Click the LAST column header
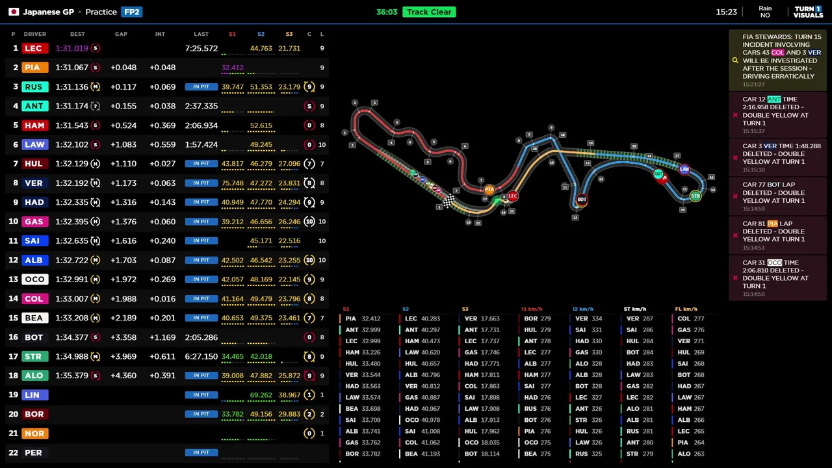The height and width of the screenshot is (468, 832). point(201,34)
